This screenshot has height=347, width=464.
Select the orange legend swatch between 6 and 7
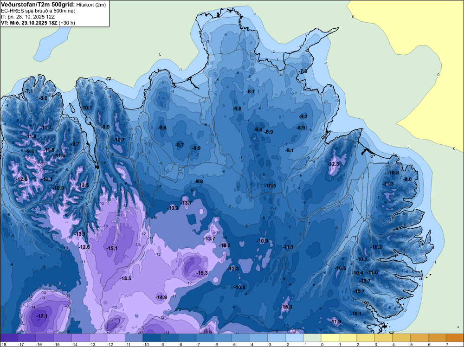tap(437, 338)
